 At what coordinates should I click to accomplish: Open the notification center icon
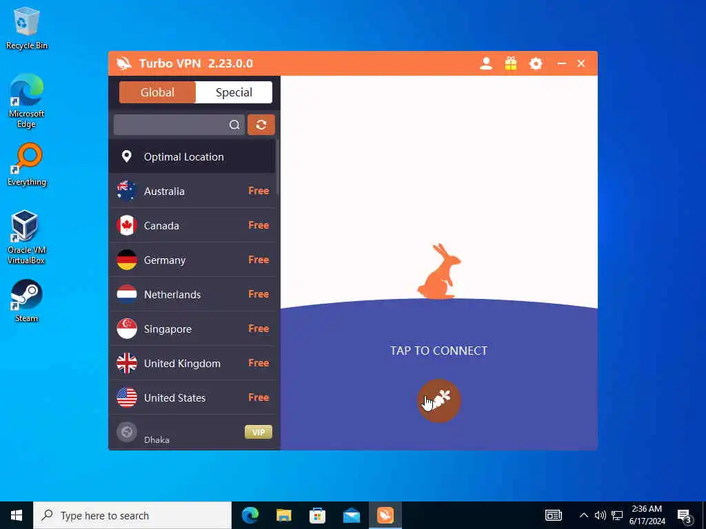685,515
